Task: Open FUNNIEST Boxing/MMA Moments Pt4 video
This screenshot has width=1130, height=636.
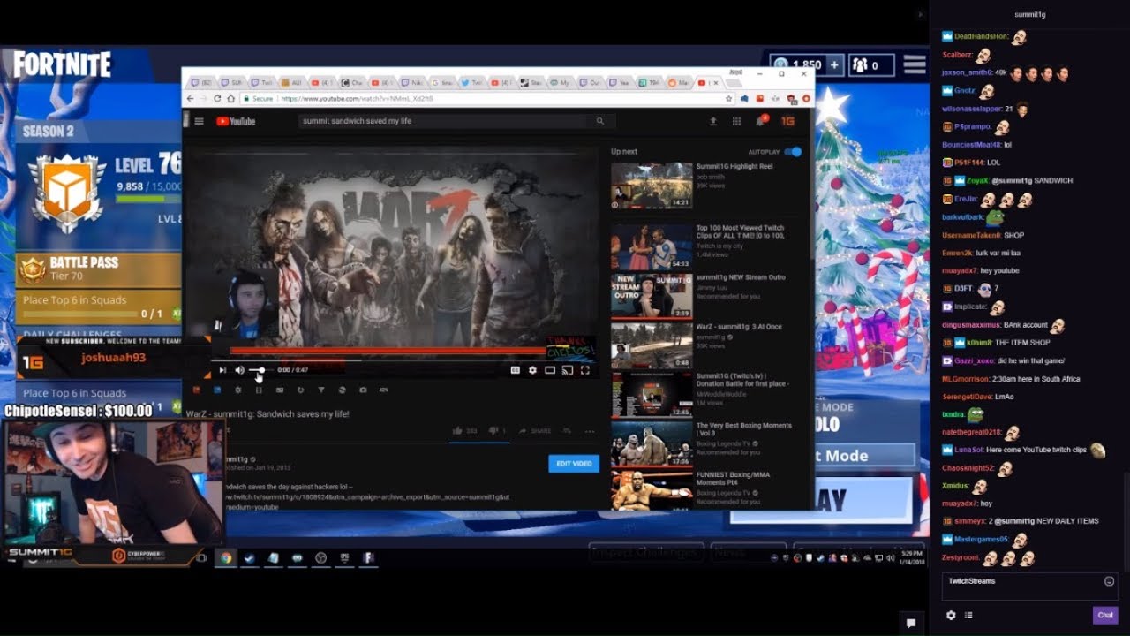Action: pos(652,491)
